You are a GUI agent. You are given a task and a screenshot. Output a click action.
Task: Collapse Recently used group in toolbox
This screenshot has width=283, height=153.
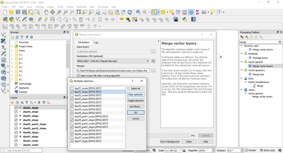point(242,46)
